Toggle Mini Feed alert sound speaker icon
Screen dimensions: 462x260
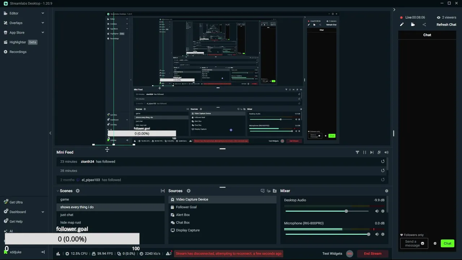(387, 152)
